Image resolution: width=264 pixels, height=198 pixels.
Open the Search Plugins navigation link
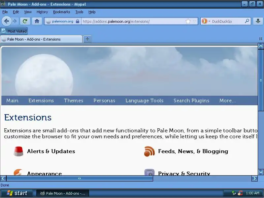(191, 101)
